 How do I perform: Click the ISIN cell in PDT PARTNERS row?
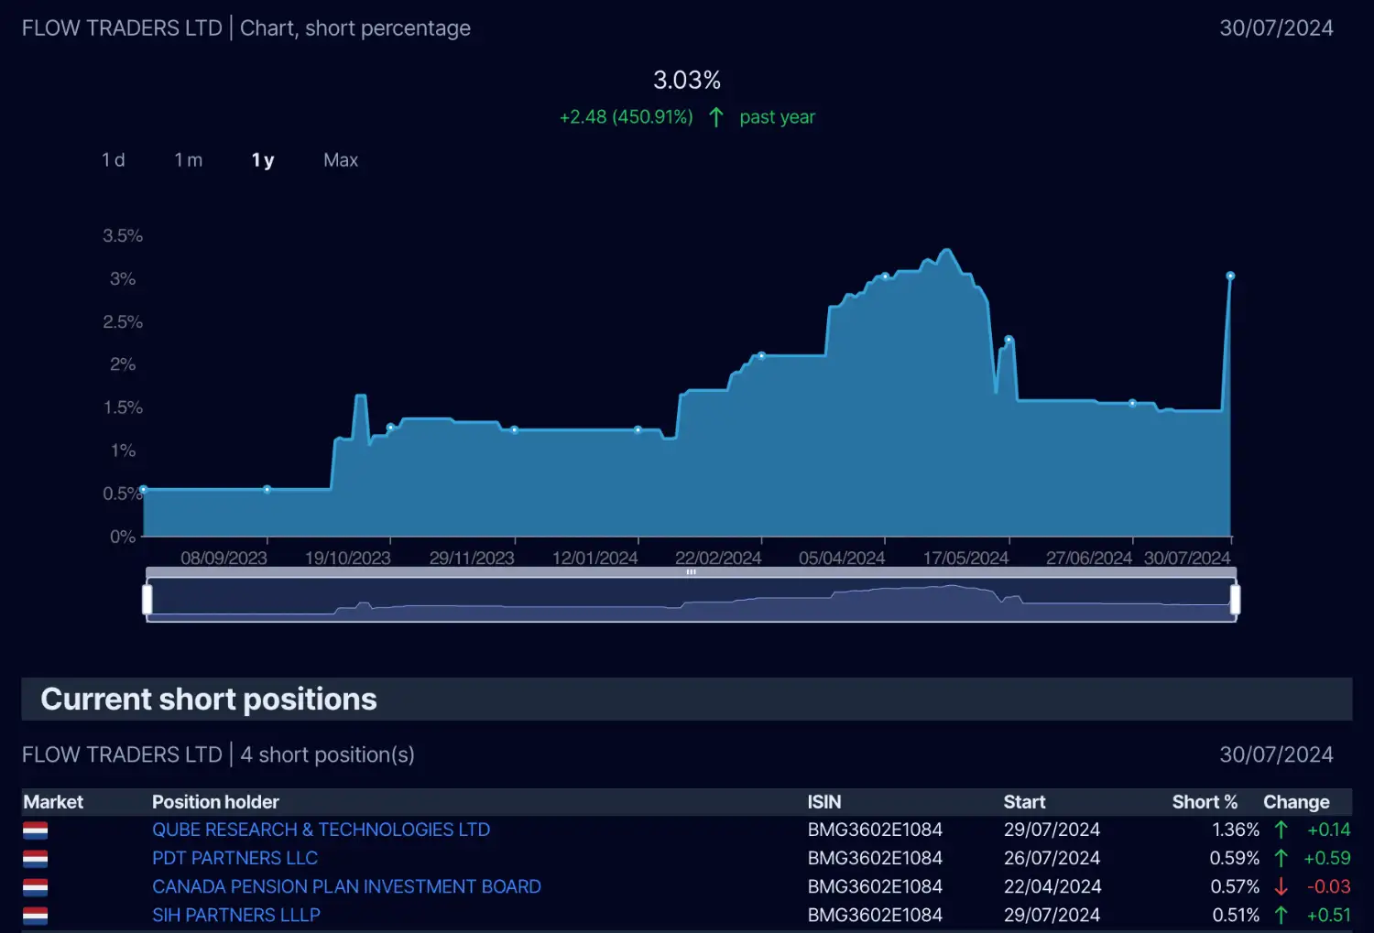pyautogui.click(x=875, y=858)
